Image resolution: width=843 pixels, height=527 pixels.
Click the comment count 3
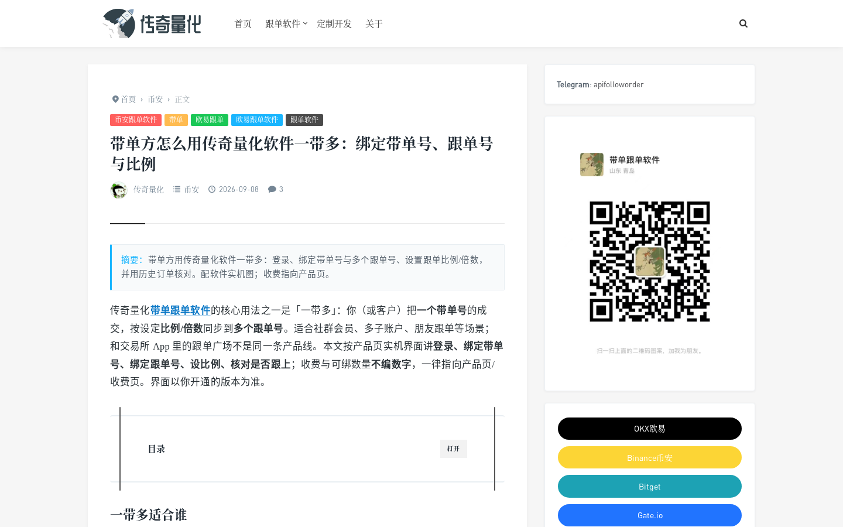281,190
